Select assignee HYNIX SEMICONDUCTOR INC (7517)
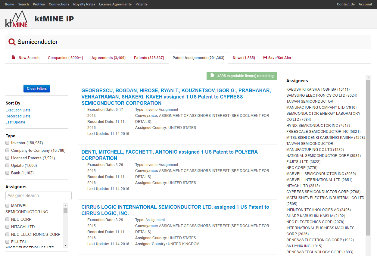 (318, 126)
